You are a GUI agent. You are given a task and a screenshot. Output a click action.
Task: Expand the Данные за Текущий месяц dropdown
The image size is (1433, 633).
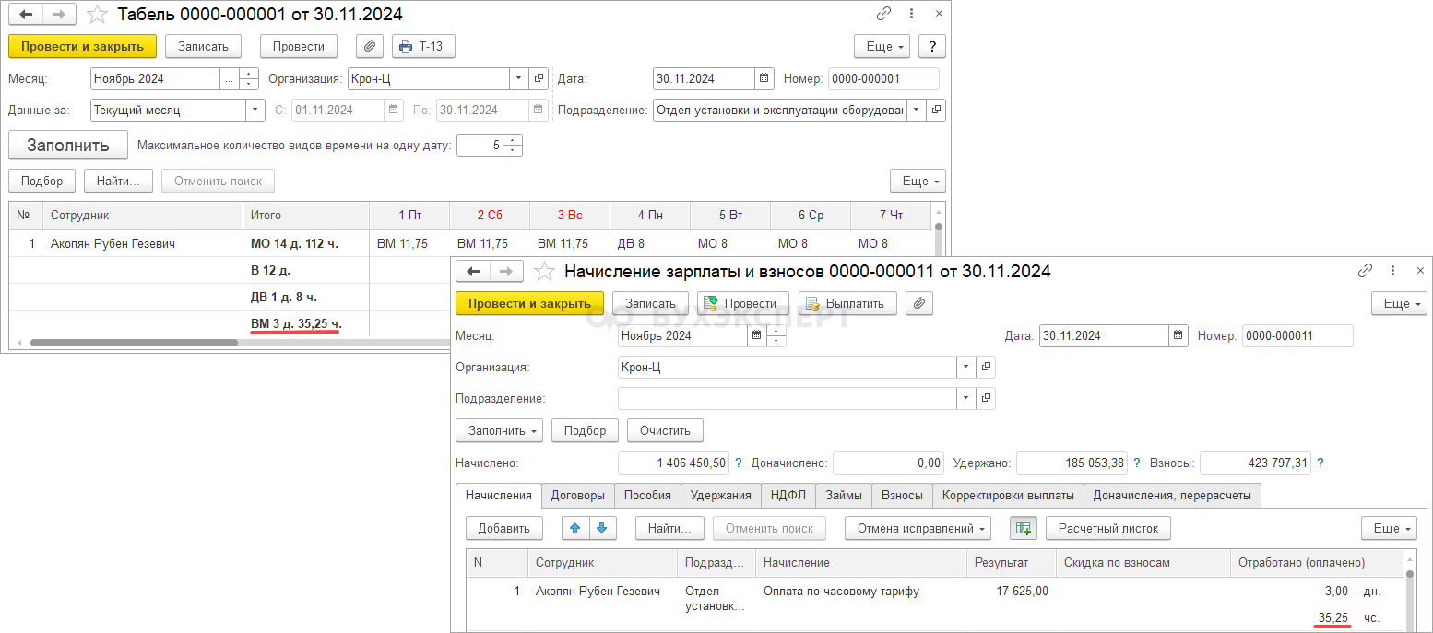255,111
